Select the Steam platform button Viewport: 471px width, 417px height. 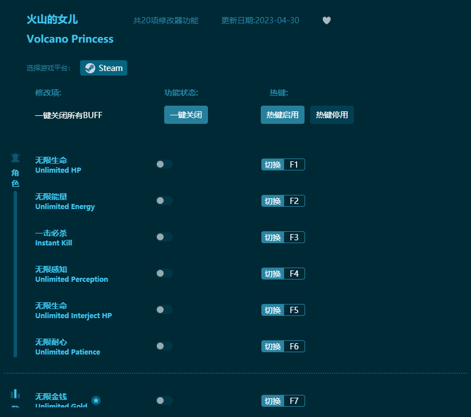pyautogui.click(x=103, y=68)
